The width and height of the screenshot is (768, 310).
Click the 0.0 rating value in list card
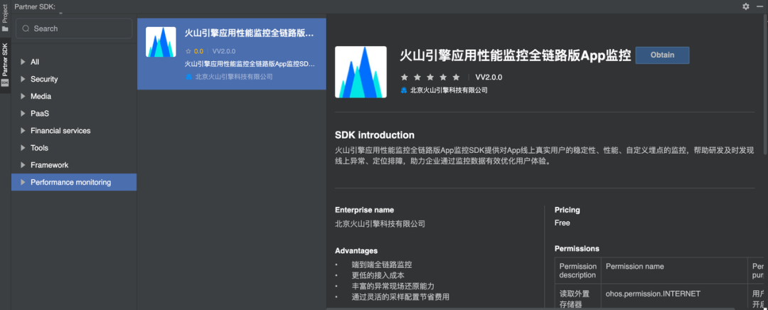click(198, 51)
